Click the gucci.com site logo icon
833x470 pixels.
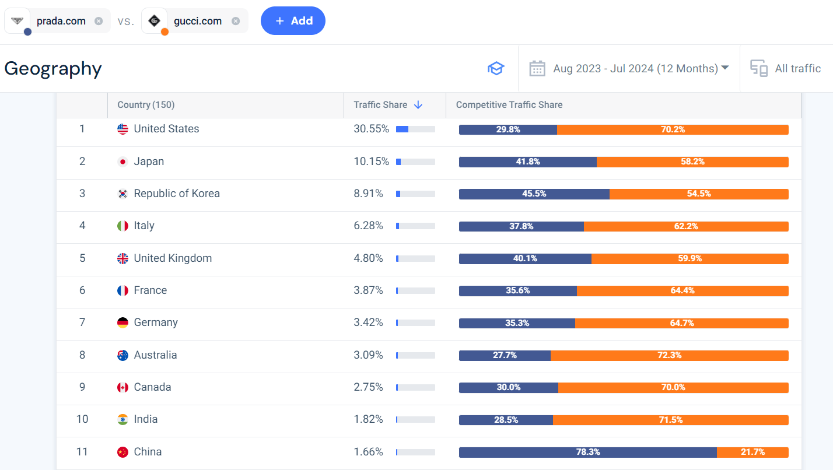tap(155, 21)
